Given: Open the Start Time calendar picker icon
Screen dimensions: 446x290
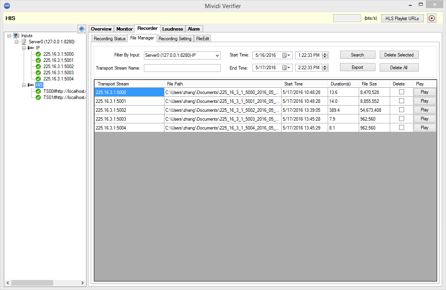Looking at the screenshot, I should pyautogui.click(x=285, y=55).
